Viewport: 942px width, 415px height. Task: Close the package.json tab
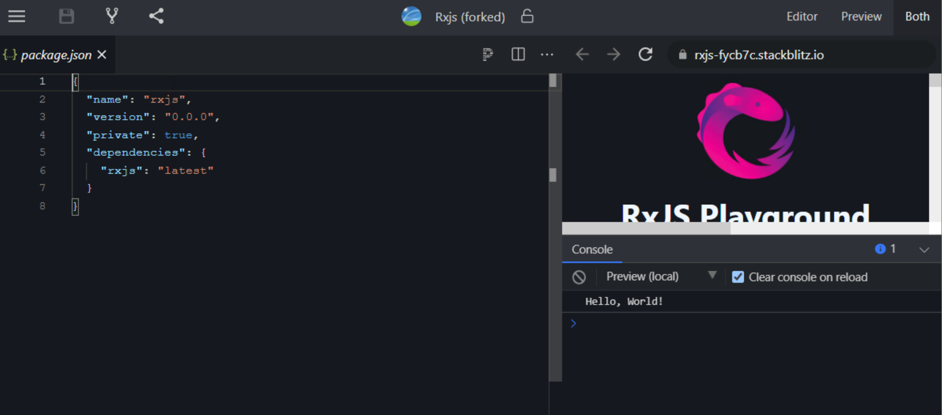tap(102, 55)
